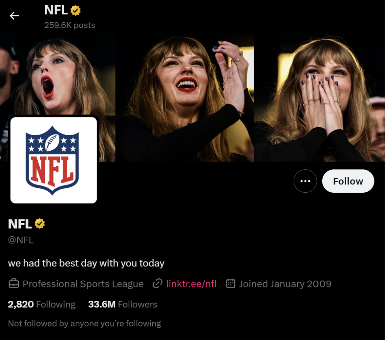Screen dimensions: 385x340
Task: Click the 259.6K posts count
Action: point(70,25)
